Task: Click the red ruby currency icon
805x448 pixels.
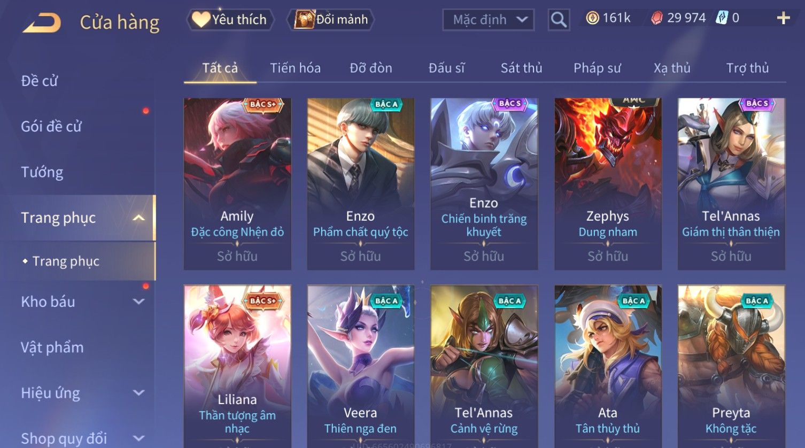Action: click(x=656, y=18)
